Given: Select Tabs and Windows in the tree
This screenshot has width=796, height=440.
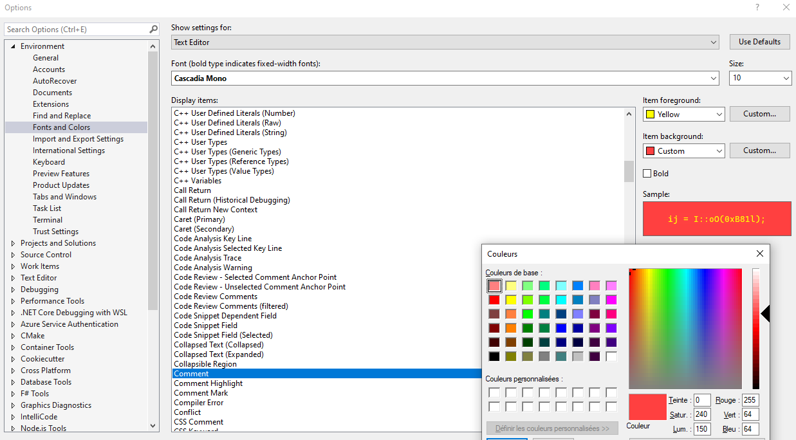Looking at the screenshot, I should tap(64, 197).
